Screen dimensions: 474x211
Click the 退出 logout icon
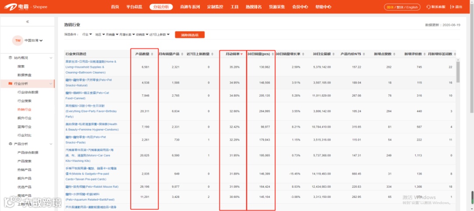(x=452, y=7)
